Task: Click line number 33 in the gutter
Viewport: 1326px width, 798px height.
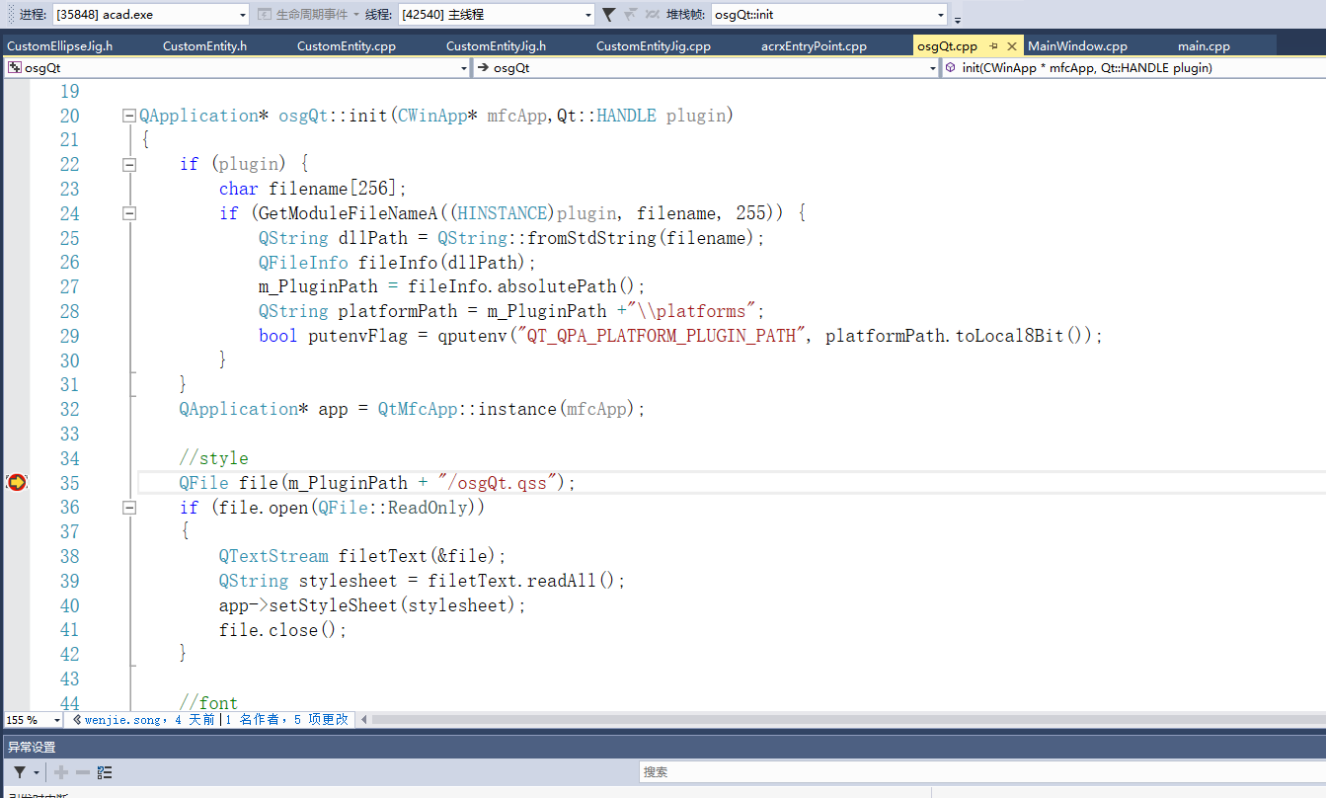Action: coord(69,434)
